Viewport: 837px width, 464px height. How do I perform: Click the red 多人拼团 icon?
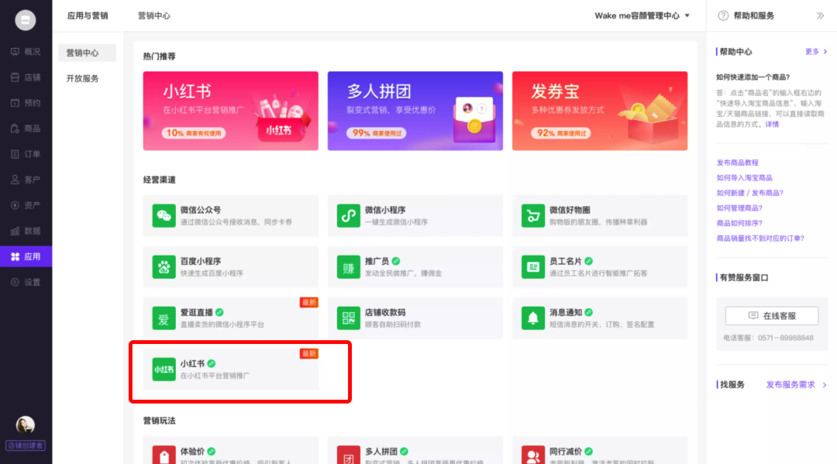coord(349,455)
